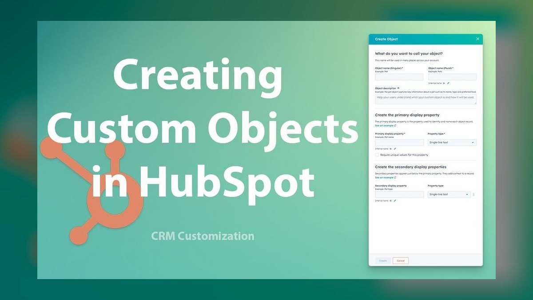Click the Primary display property field
Image resolution: width=533 pixels, height=300 pixels.
coord(399,143)
